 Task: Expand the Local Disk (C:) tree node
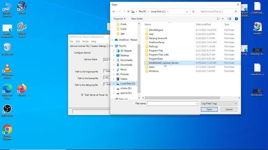(113, 83)
